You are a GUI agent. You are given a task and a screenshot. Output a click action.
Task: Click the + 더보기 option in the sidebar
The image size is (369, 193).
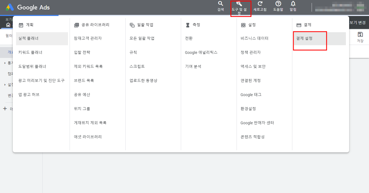(x=7, y=108)
